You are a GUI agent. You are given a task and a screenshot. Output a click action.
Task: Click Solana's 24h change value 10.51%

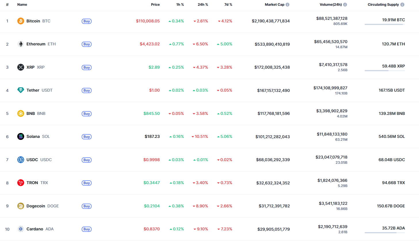[x=201, y=137]
